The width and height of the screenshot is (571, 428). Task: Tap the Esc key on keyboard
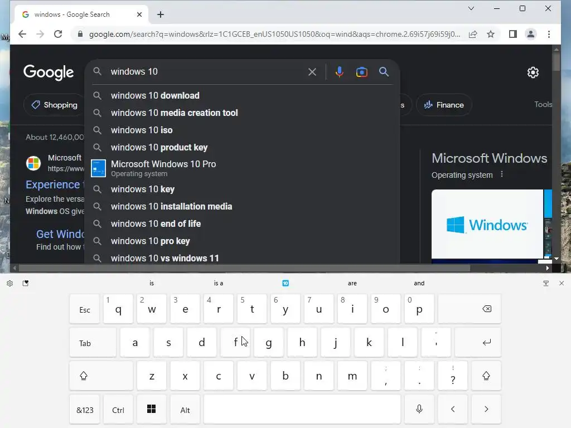(85, 309)
